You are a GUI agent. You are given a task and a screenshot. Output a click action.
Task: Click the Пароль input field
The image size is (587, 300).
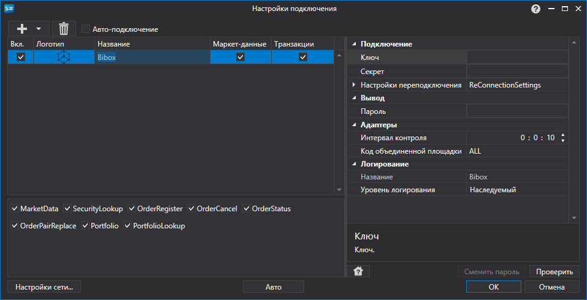(517, 111)
